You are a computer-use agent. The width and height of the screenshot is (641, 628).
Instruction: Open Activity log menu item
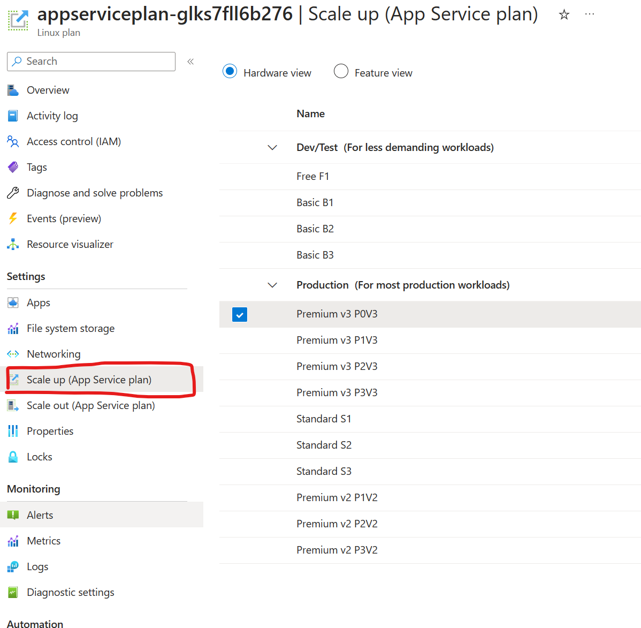(x=52, y=116)
